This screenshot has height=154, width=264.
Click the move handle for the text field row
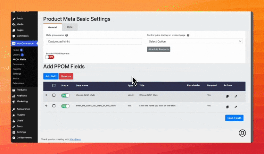click(x=46, y=106)
